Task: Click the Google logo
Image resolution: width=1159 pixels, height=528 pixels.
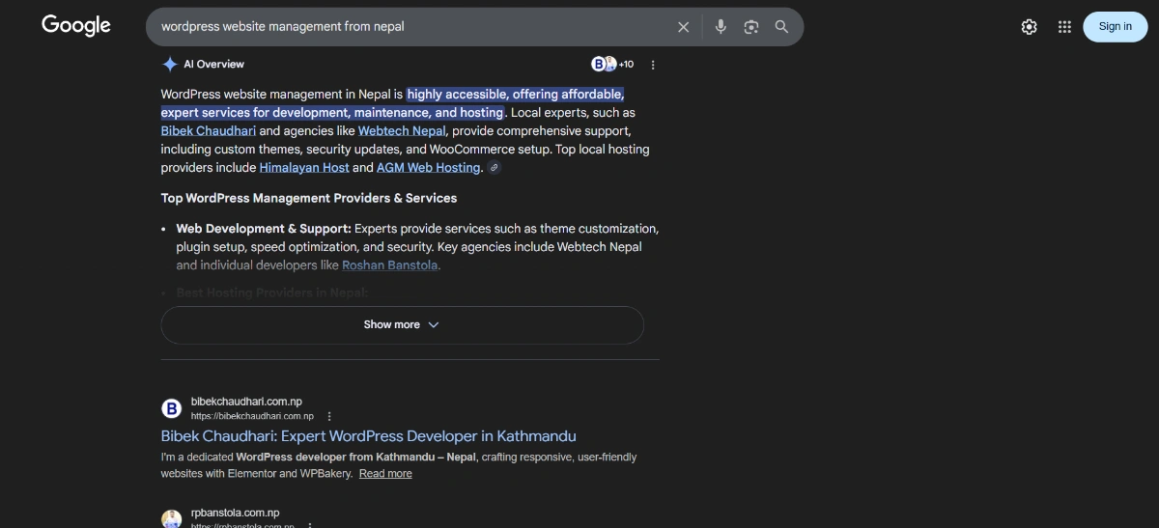Action: click(x=76, y=26)
